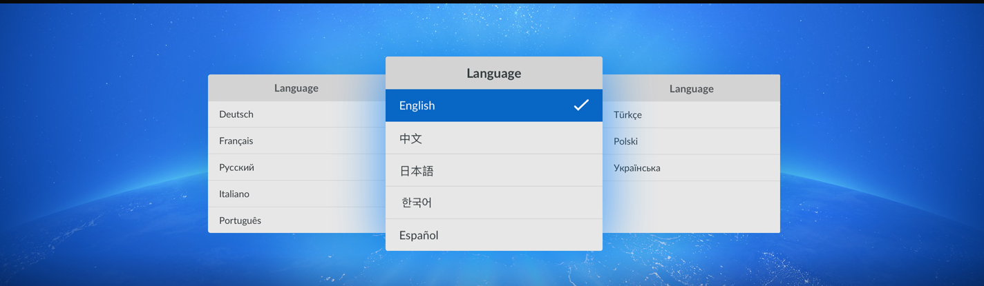Click the Language header above Türkçe
The image size is (984, 286).
(x=691, y=89)
